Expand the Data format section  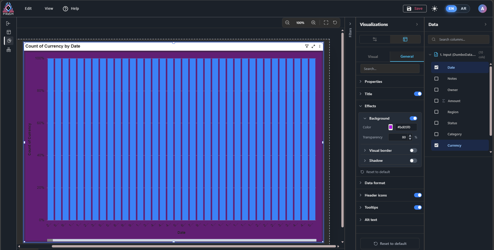(x=375, y=183)
